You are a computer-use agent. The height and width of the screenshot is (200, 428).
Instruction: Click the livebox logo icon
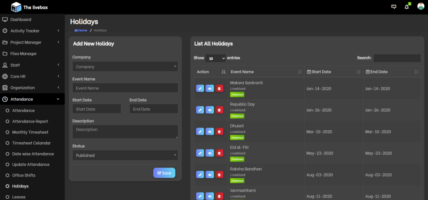16,7
